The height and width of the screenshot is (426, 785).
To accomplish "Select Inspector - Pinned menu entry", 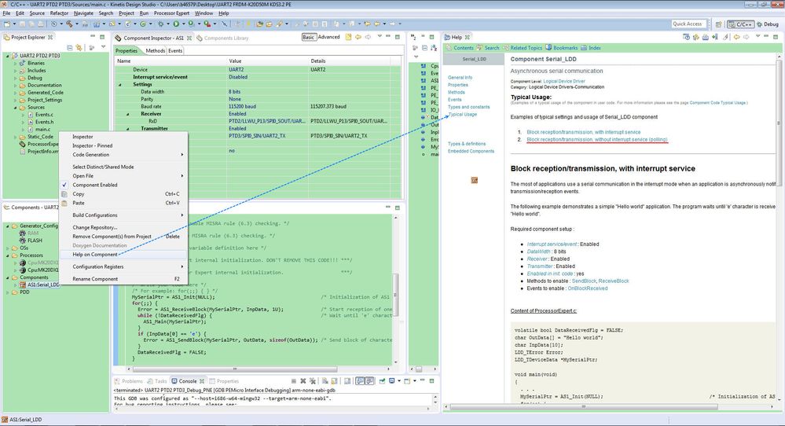I will pos(123,145).
